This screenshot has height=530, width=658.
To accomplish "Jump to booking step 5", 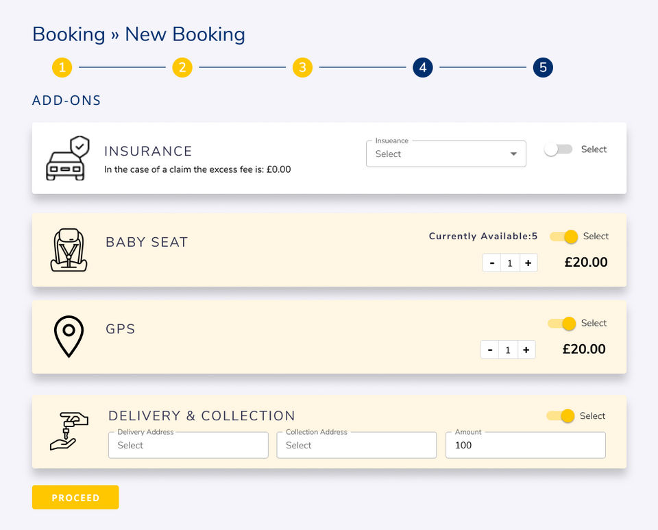I will [x=543, y=67].
